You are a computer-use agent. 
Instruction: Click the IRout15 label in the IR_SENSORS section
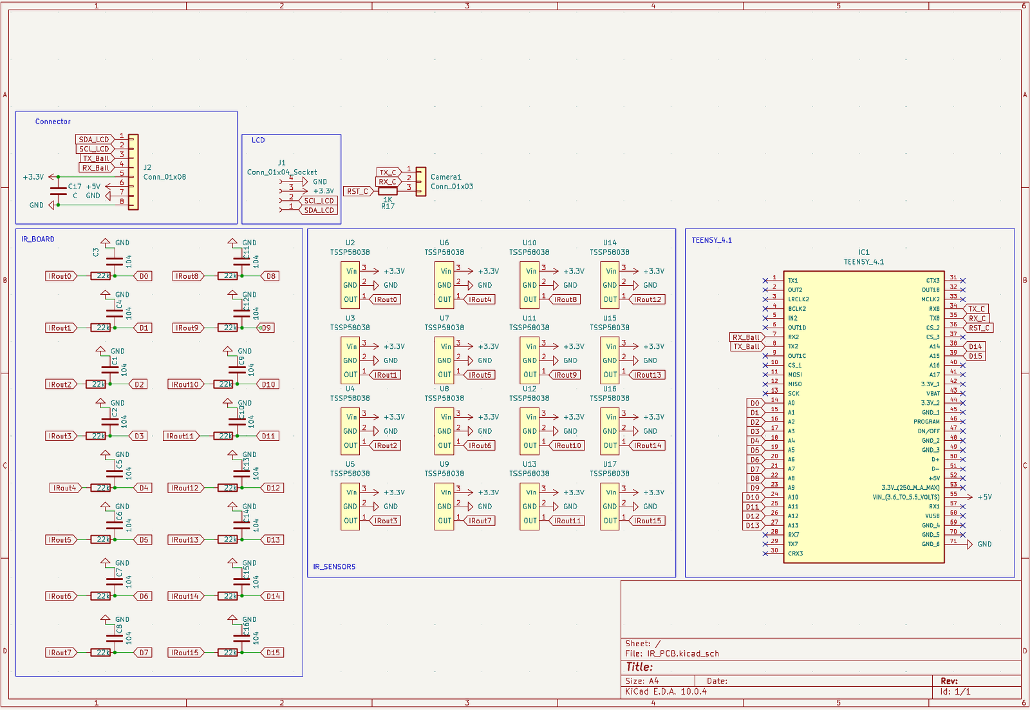click(x=647, y=521)
